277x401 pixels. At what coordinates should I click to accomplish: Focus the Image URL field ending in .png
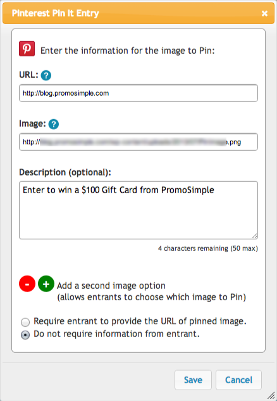[138, 142]
